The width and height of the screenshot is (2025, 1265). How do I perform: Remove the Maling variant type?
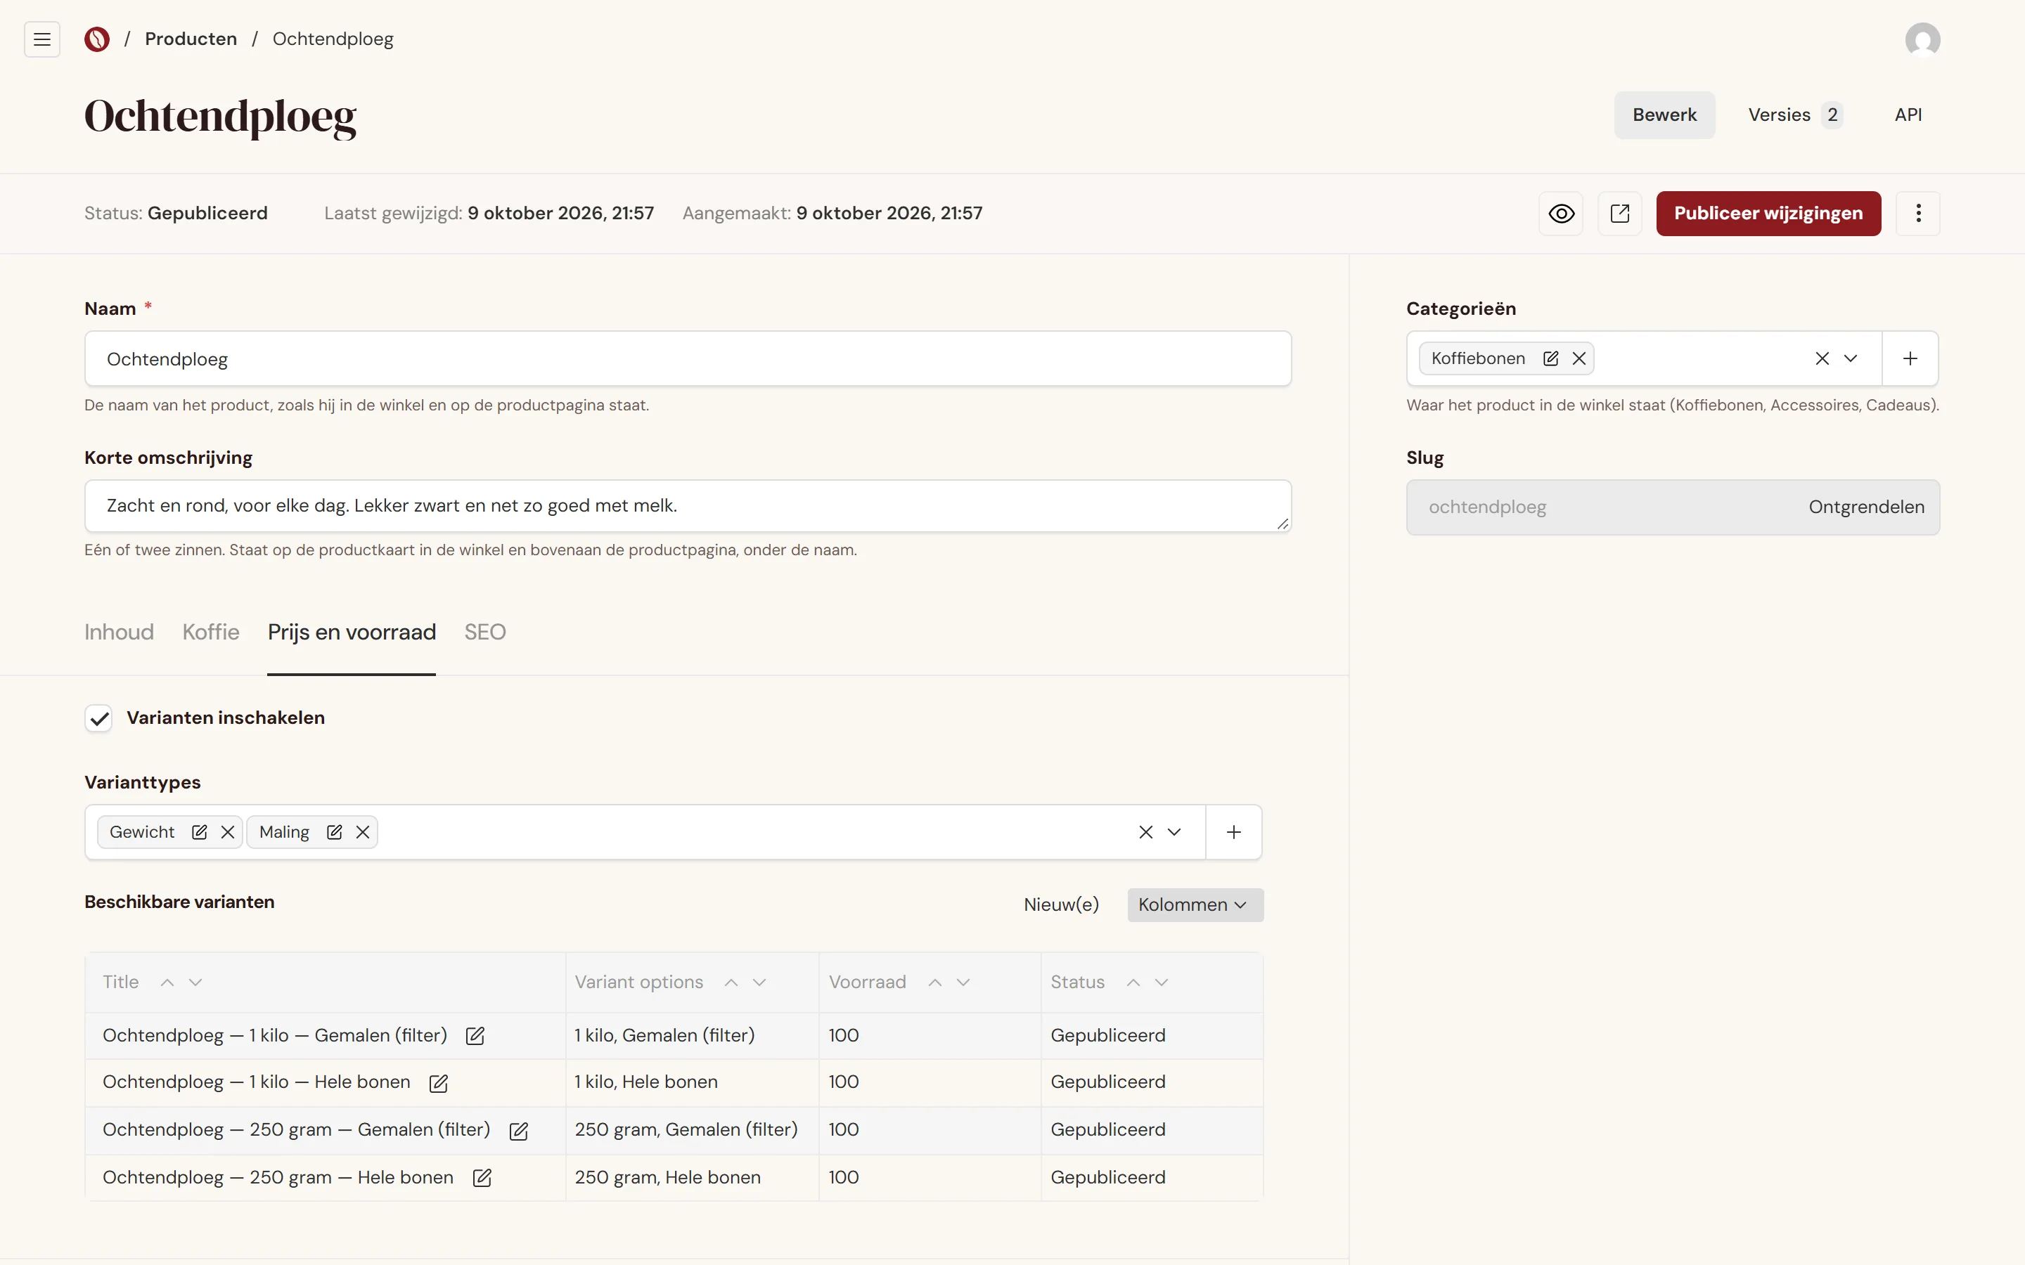coord(362,831)
